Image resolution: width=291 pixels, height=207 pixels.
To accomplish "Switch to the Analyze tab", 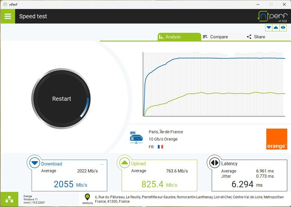I will point(179,37).
